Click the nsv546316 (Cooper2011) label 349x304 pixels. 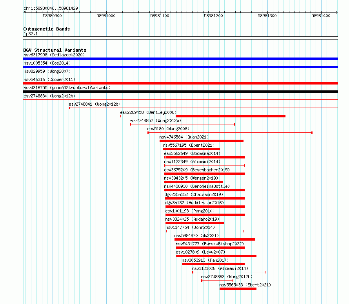[49, 79]
